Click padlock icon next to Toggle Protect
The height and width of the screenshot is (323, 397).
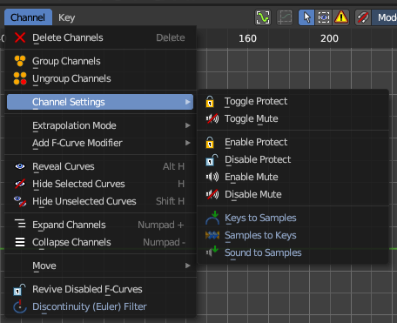210,102
